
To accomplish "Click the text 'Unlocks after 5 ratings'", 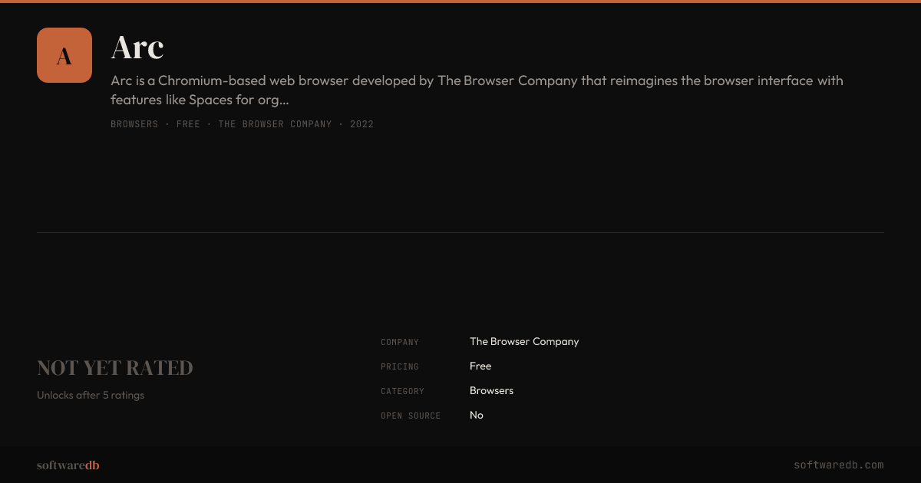I will 91,396.
